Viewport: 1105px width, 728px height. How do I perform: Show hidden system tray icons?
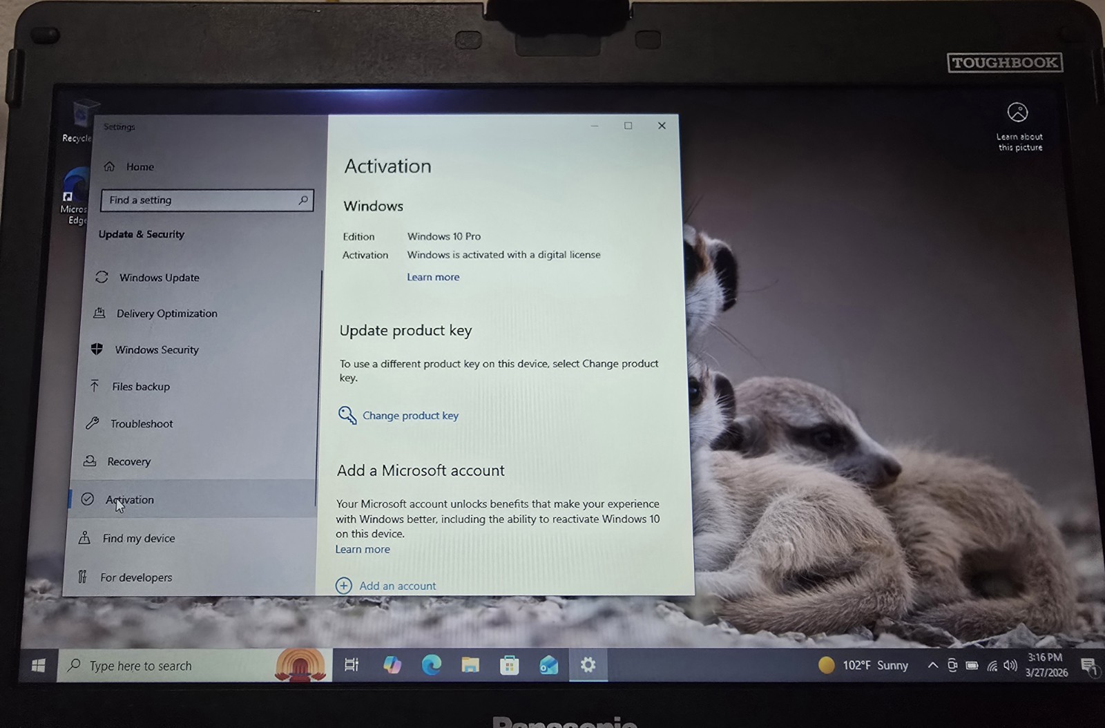[932, 666]
